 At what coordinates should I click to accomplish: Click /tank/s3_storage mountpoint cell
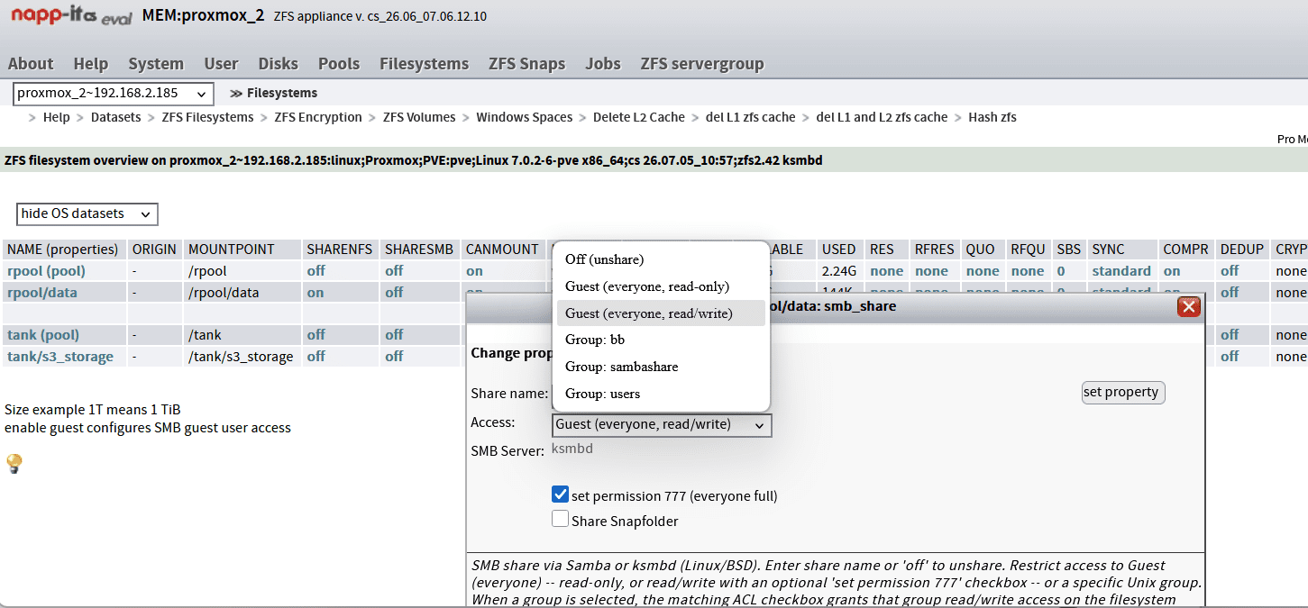coord(241,357)
